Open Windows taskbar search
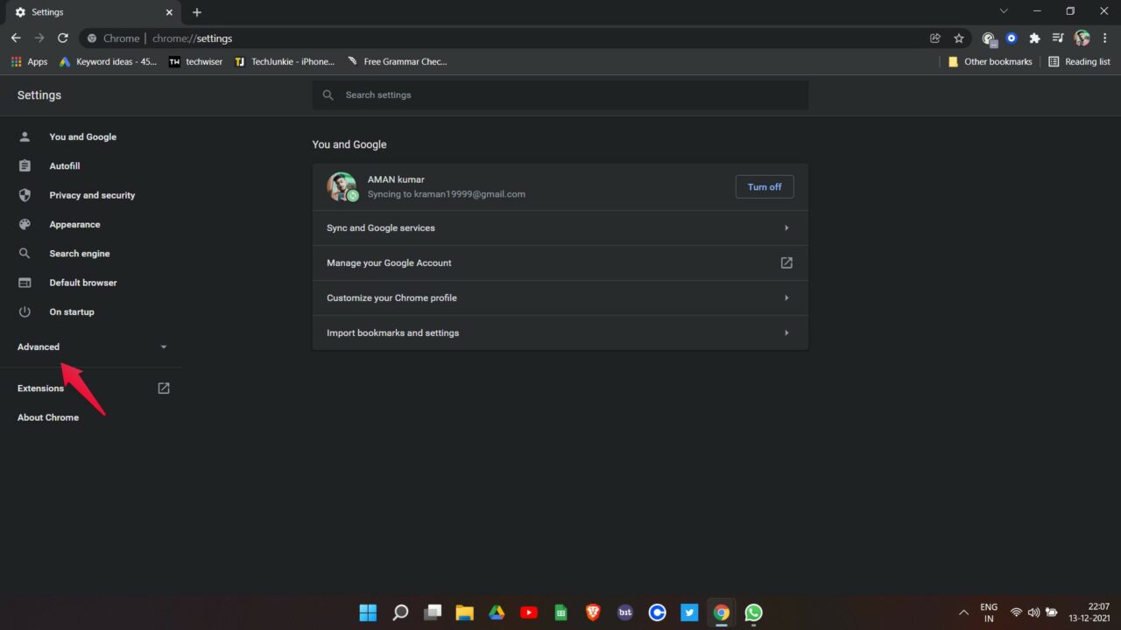Viewport: 1121px width, 630px height. [x=400, y=612]
